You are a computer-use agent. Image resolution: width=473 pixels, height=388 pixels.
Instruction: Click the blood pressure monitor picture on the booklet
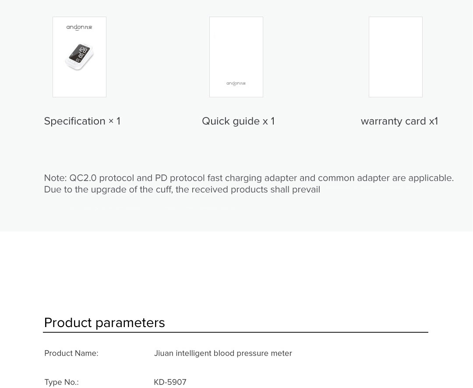[x=79, y=57]
